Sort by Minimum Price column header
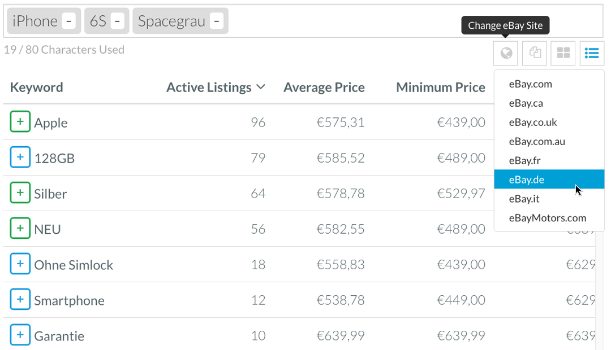Image resolution: width=611 pixels, height=350 pixels. 440,88
